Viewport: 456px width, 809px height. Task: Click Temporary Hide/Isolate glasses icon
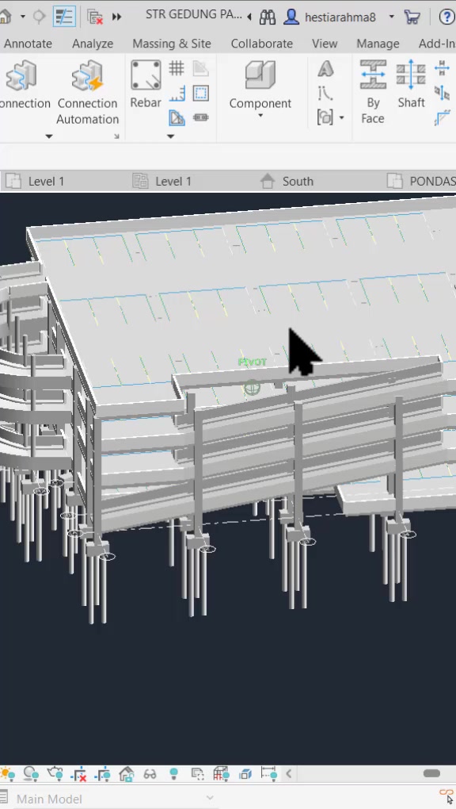150,774
